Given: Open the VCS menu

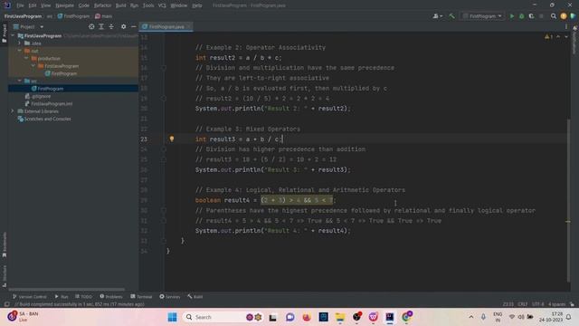Looking at the screenshot, I should tap(162, 5).
